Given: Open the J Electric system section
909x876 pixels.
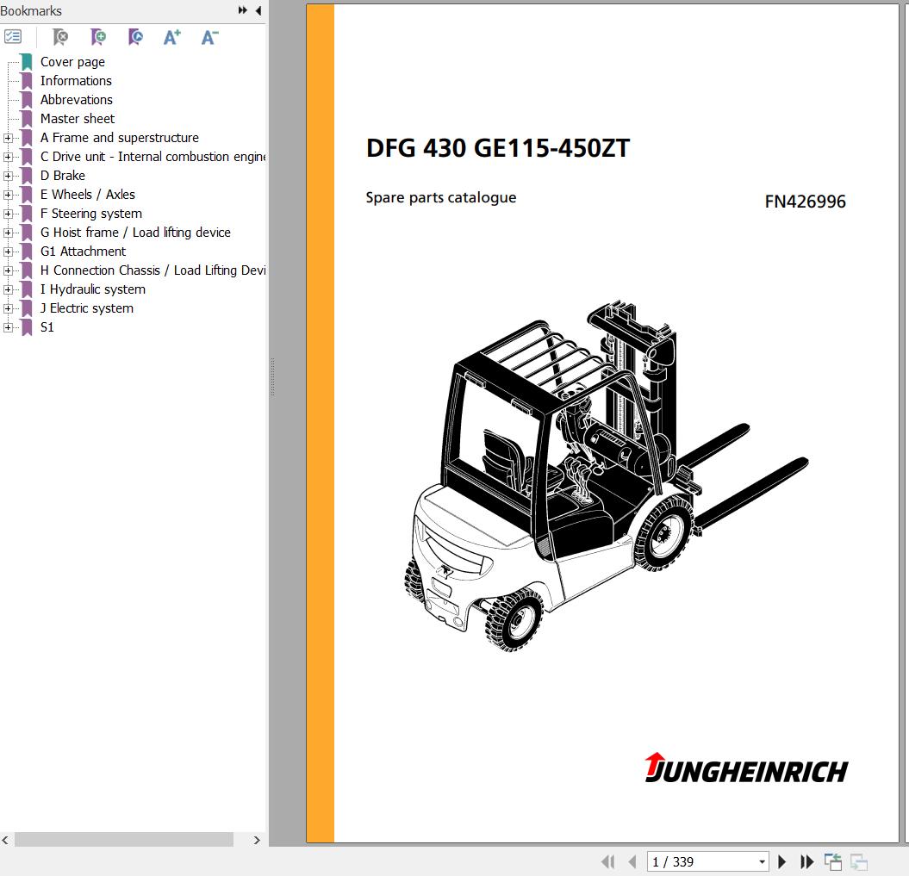Looking at the screenshot, I should (86, 308).
